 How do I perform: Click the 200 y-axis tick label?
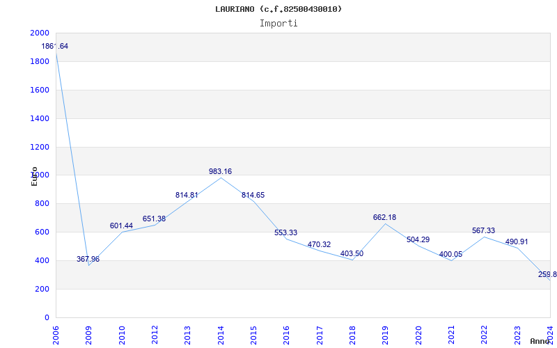tap(42, 289)
